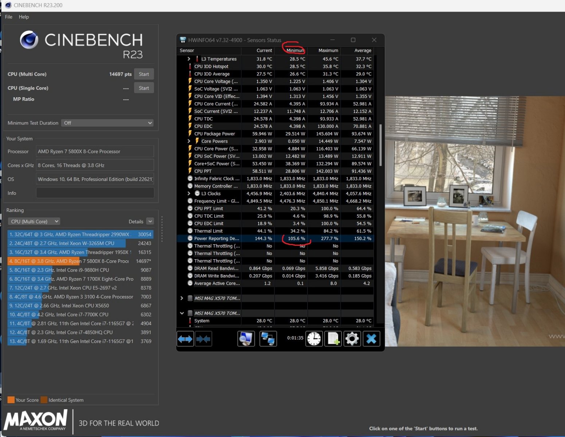Viewport: 565px width, 437px height.
Task: Select ranking row 12 Intel Core i7-4850HQ
Action: coord(80,332)
